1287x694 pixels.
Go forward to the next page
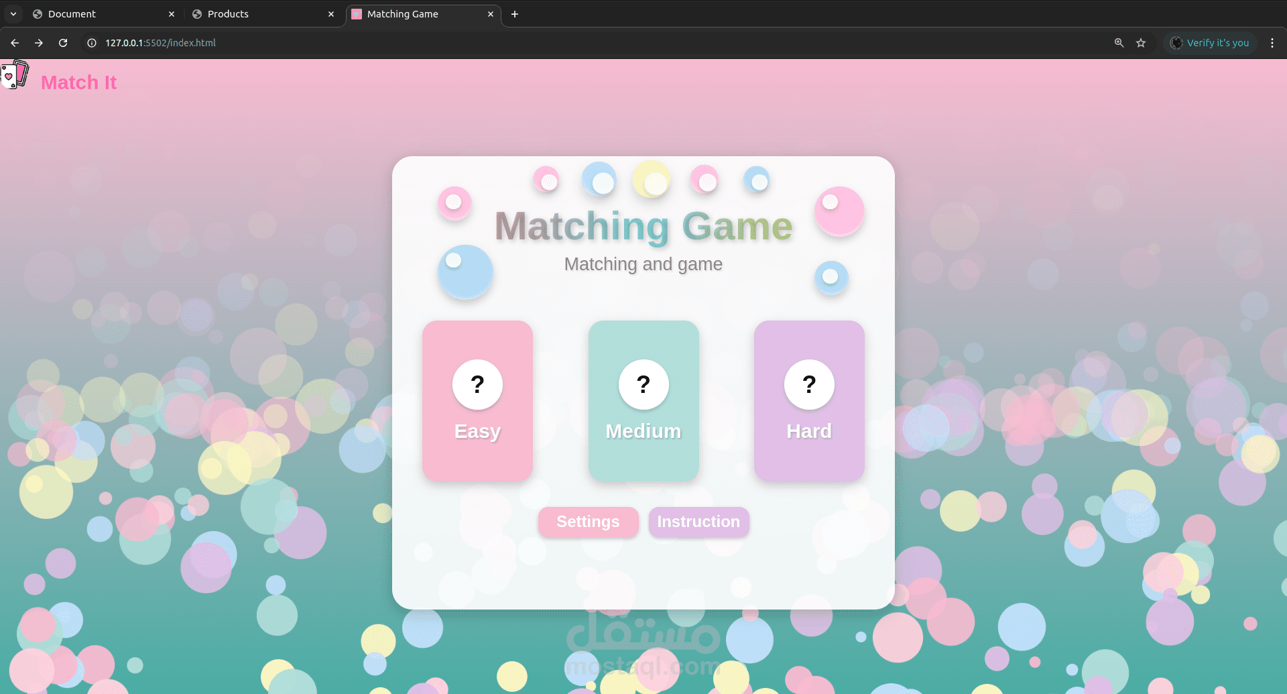click(39, 43)
